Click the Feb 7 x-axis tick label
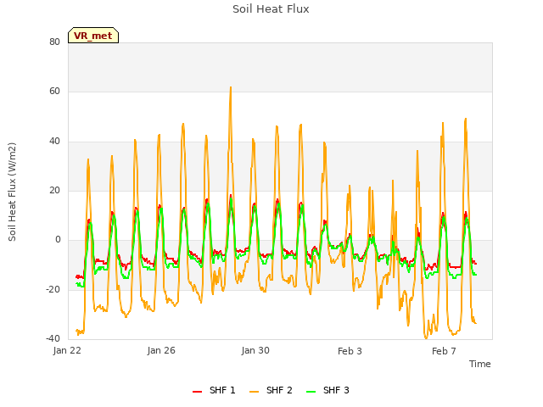Image resolution: width=543 pixels, height=407 pixels. pyautogui.click(x=444, y=351)
